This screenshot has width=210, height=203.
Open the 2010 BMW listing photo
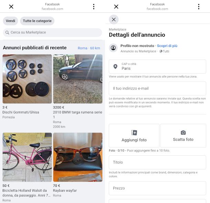[x=78, y=79]
